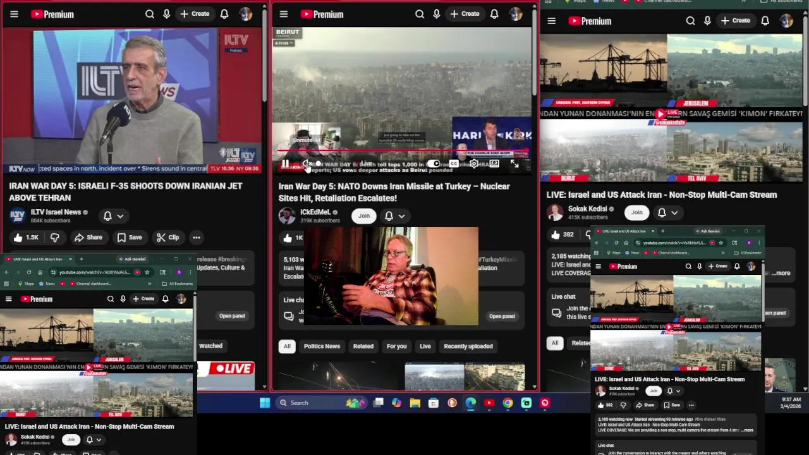Click voice search microphone in ILTV window
809x455 pixels.
click(x=167, y=14)
